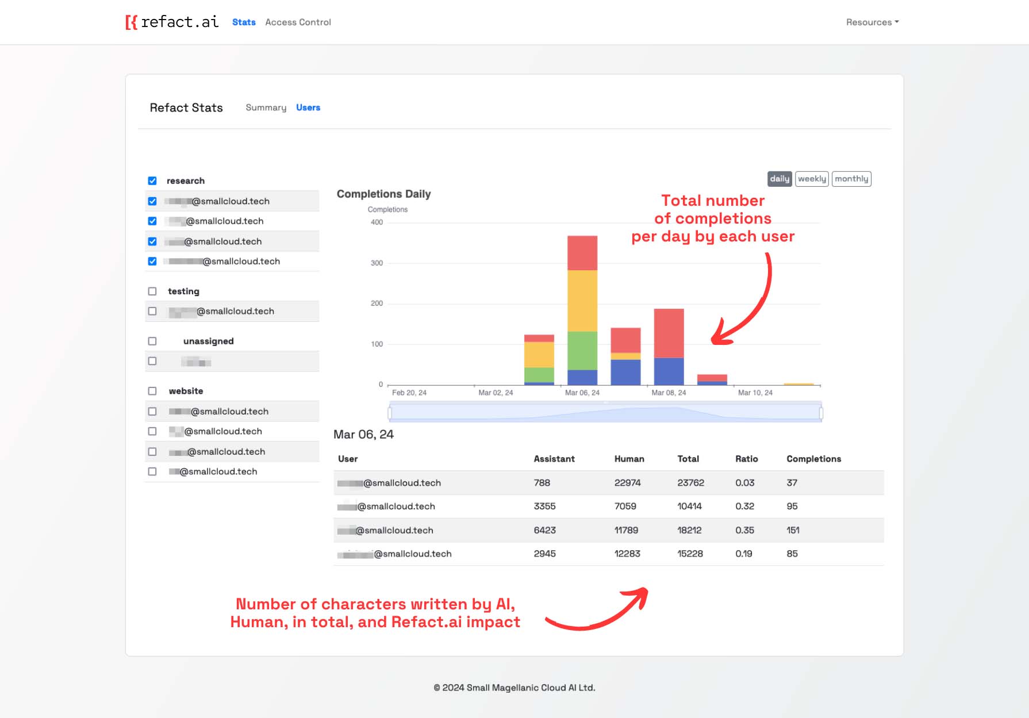Image resolution: width=1029 pixels, height=718 pixels.
Task: Click the green segment of the Mar 06 bar
Action: (x=582, y=351)
